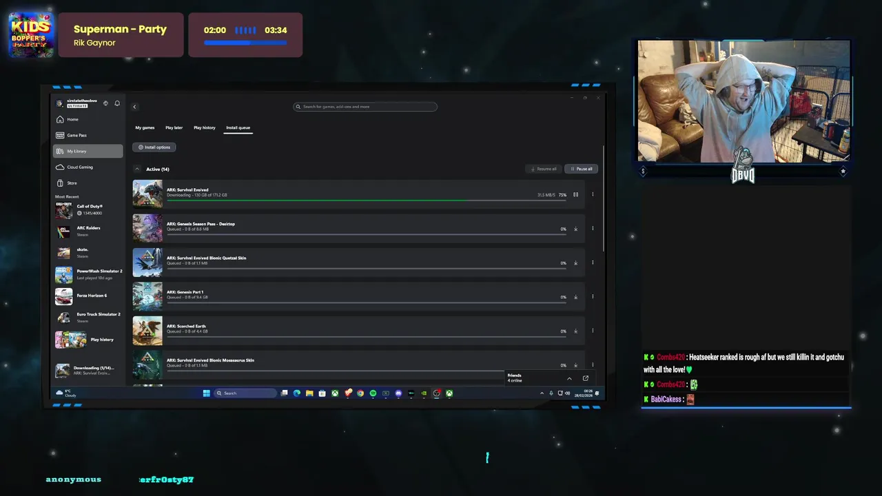
Task: Start download for ARK: Scorched Earth
Action: [x=576, y=331]
